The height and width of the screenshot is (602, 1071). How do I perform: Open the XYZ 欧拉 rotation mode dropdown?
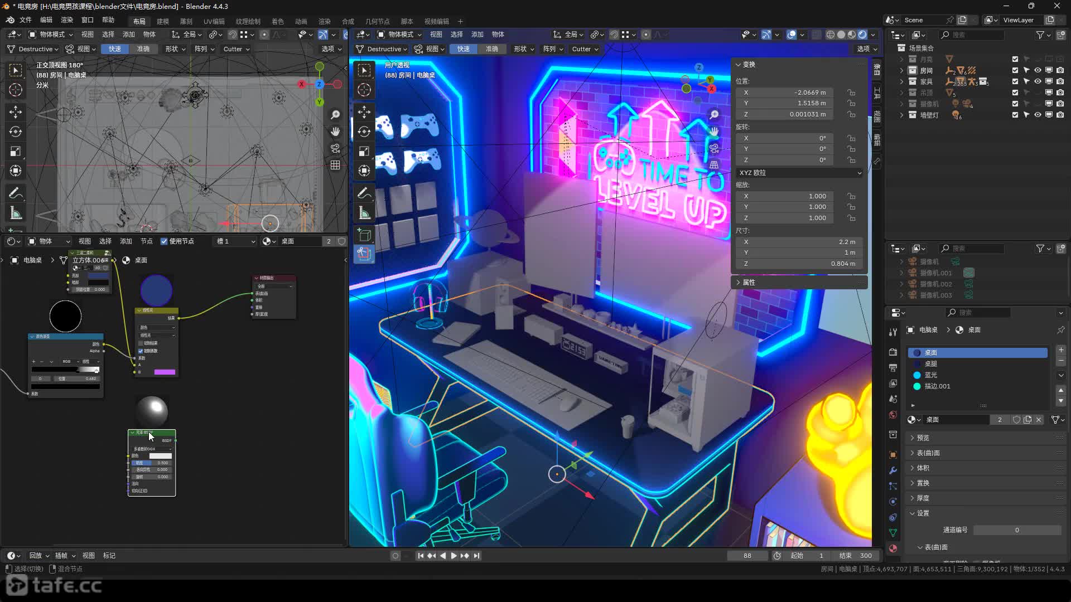799,173
